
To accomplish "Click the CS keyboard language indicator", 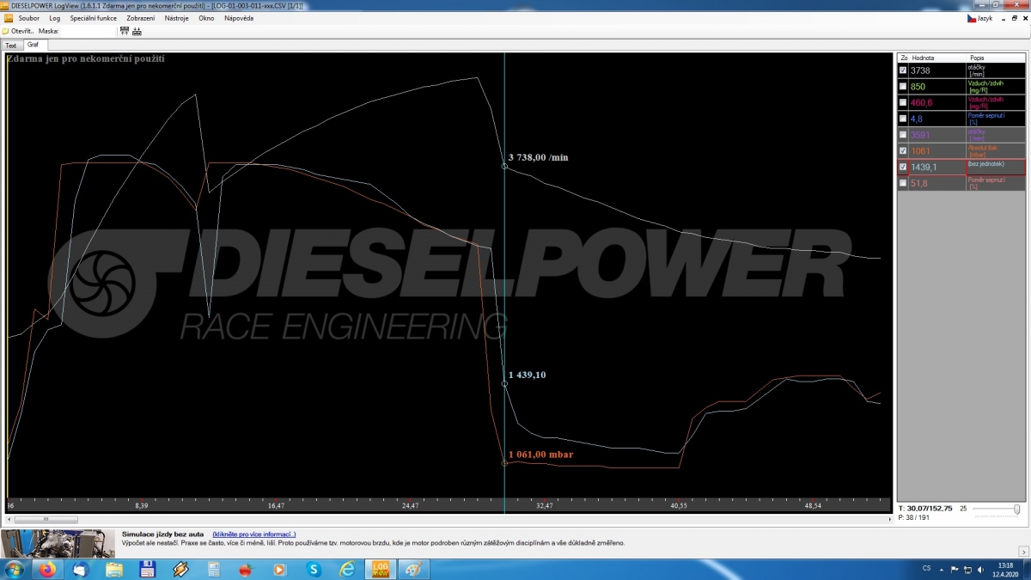I will (x=926, y=569).
